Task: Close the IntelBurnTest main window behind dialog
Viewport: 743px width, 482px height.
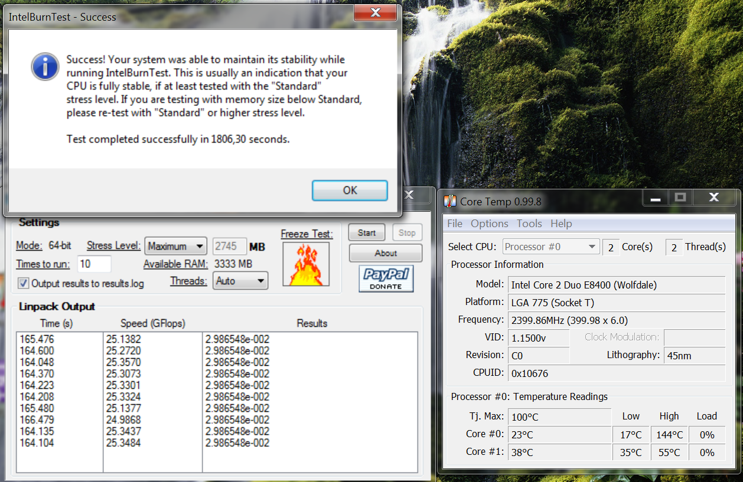Action: [x=408, y=195]
